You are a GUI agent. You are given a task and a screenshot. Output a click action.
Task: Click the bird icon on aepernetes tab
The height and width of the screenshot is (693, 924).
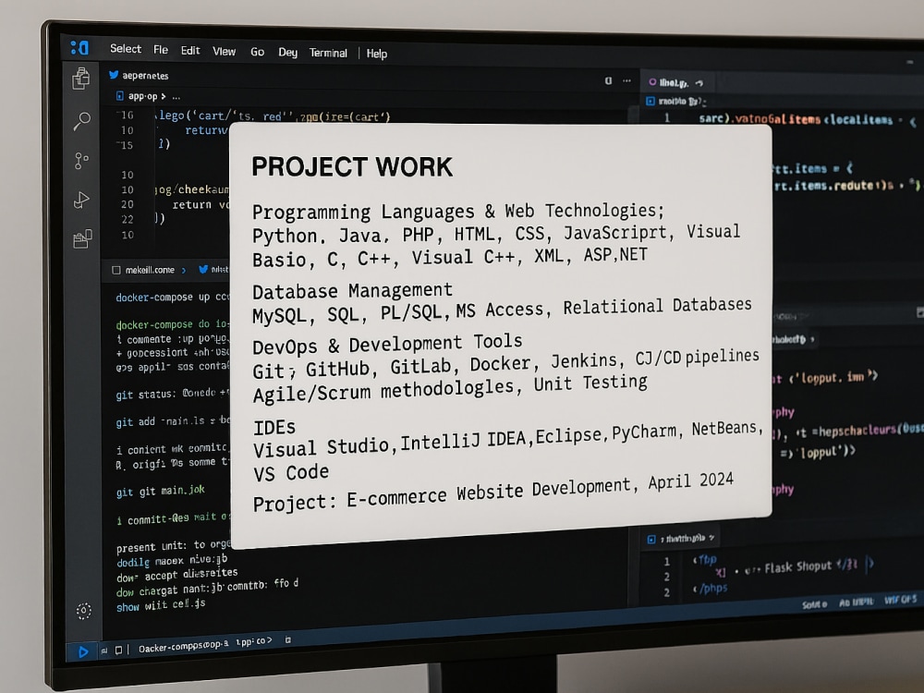pos(114,75)
